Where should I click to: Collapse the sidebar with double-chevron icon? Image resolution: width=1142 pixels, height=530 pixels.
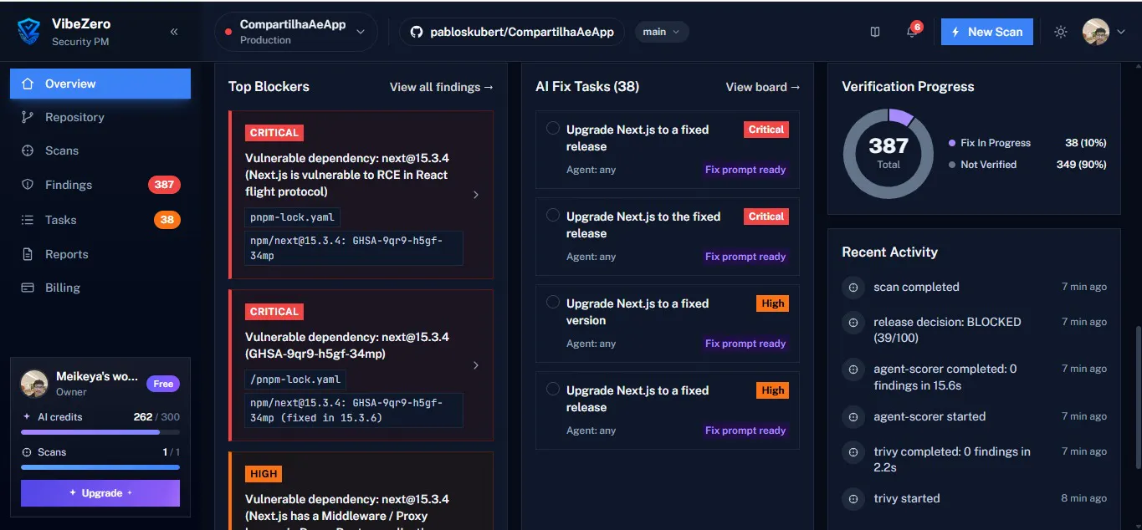[x=174, y=32]
